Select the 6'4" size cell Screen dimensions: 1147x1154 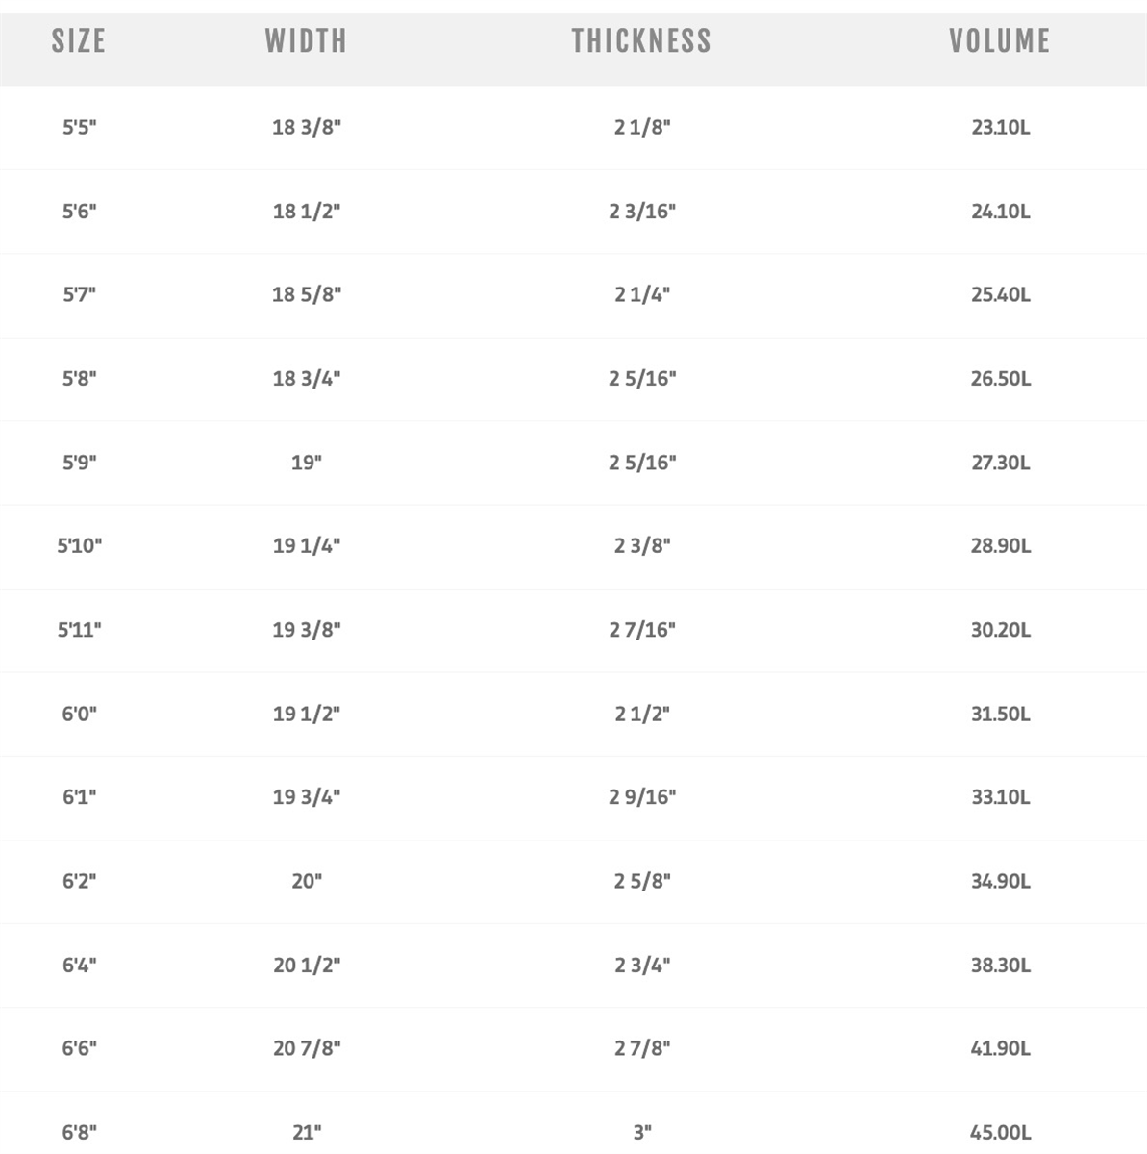80,965
